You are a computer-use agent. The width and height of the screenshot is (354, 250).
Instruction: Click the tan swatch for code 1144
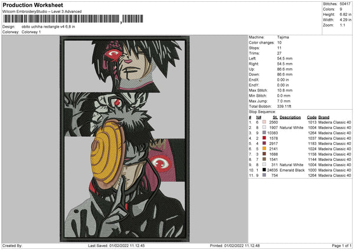point(264,159)
